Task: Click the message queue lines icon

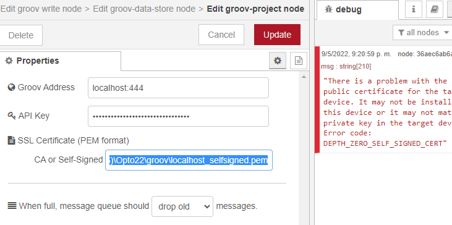Action: click(x=12, y=206)
